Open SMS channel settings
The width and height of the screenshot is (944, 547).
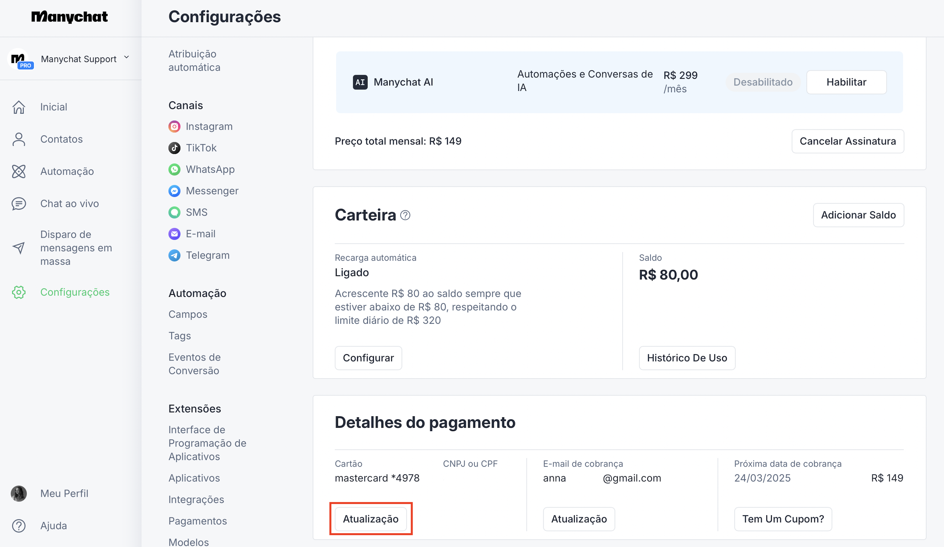pos(197,212)
